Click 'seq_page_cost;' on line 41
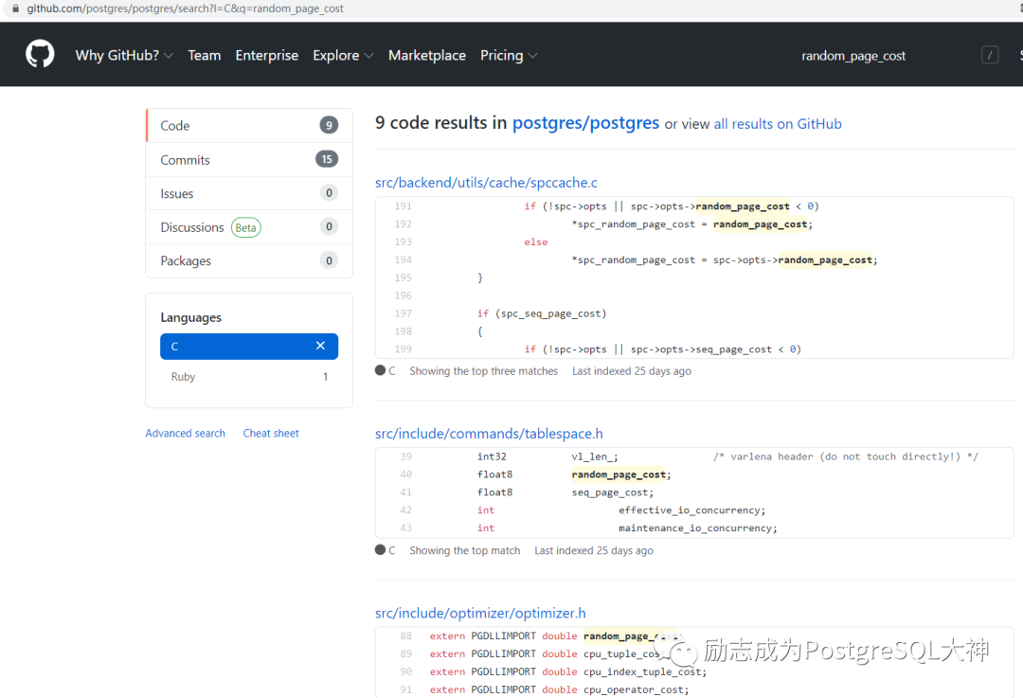 click(x=613, y=492)
